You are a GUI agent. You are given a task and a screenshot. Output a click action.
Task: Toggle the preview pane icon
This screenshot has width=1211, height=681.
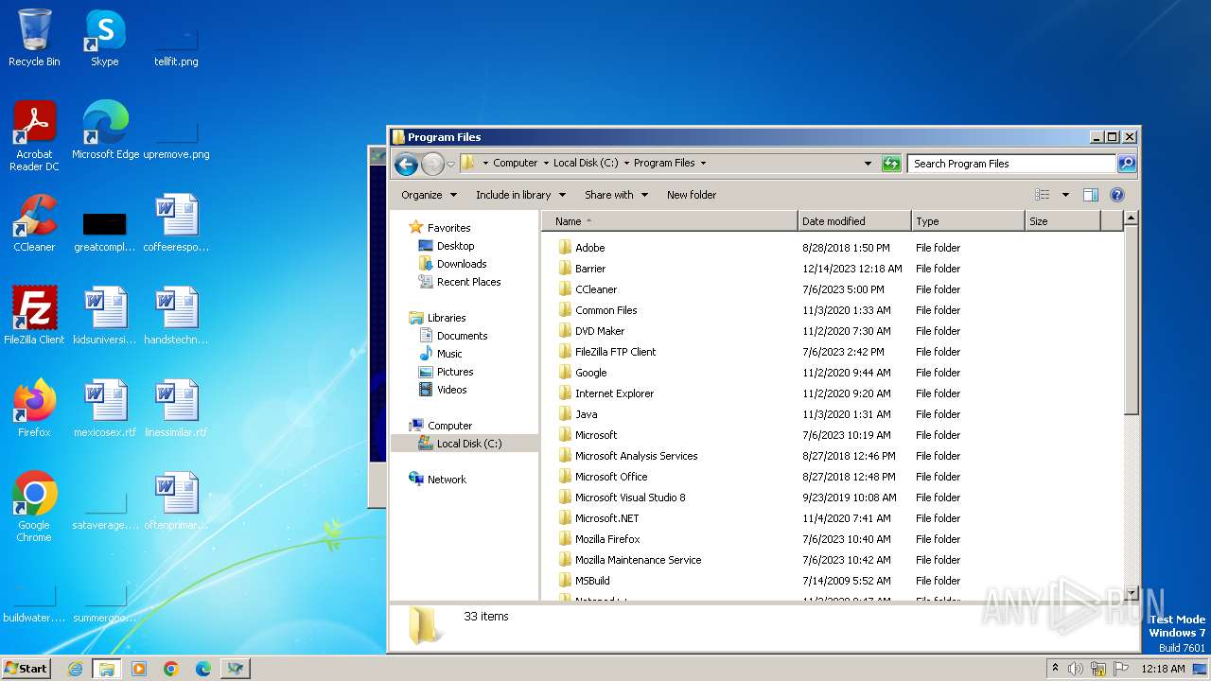[1091, 195]
